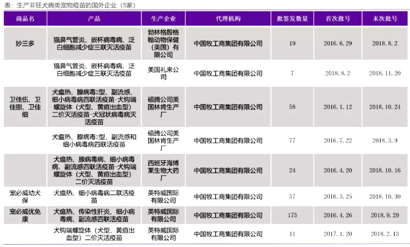Click last batch date 2018.10.24
The height and width of the screenshot is (247, 410).
(x=385, y=107)
